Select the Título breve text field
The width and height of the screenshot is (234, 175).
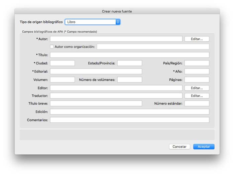point(96,104)
